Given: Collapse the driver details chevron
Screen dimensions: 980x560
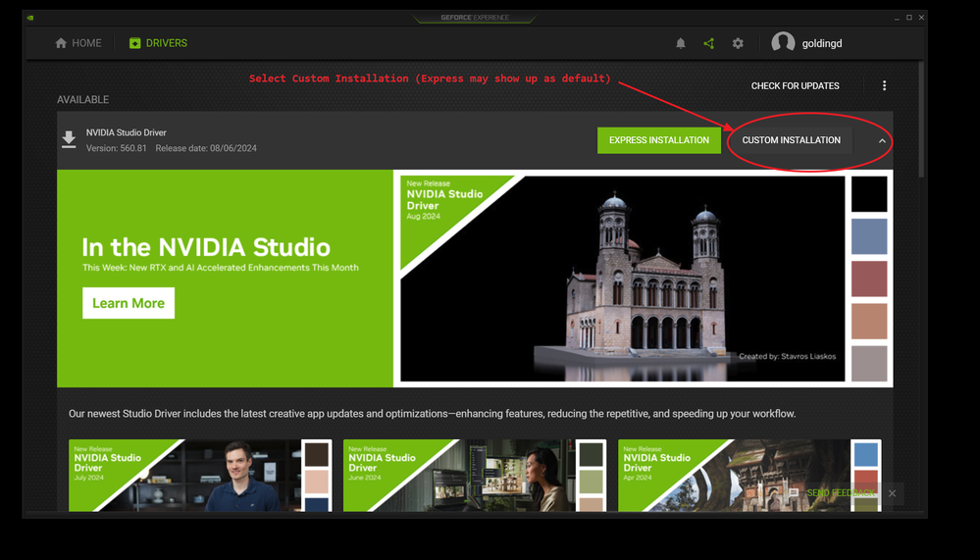Looking at the screenshot, I should tap(882, 140).
